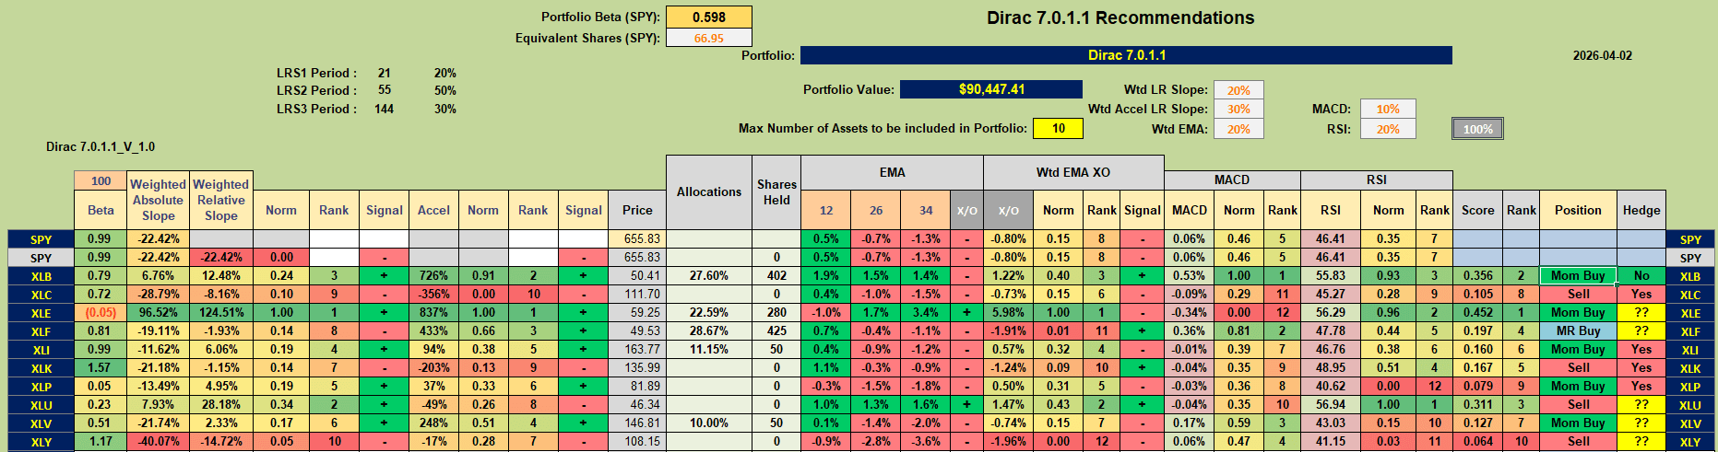Select the Shares Held column header
Screen dimensions: 1718x452
click(x=776, y=191)
